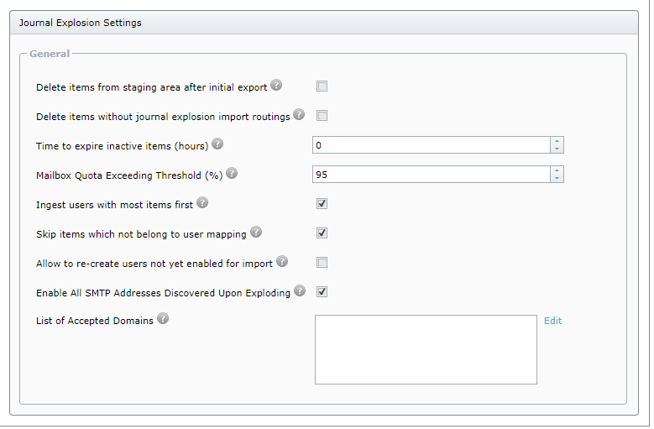Increase the Time to expire inactive items value

(x=557, y=141)
